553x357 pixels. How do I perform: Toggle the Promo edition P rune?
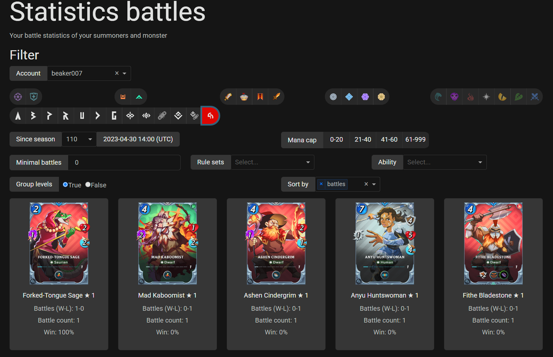click(x=50, y=116)
